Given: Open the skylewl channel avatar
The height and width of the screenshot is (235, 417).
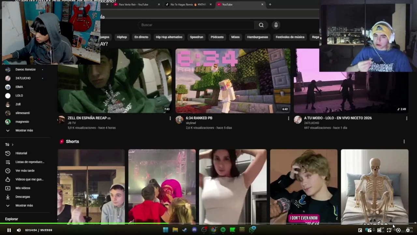Looking at the screenshot, I should coord(179,119).
